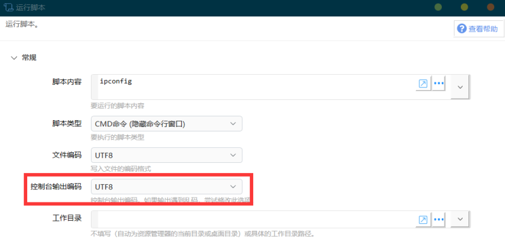The width and height of the screenshot is (505, 239).
Task: Expand the 脚本内容 dropdown arrow
Action: coord(460,87)
